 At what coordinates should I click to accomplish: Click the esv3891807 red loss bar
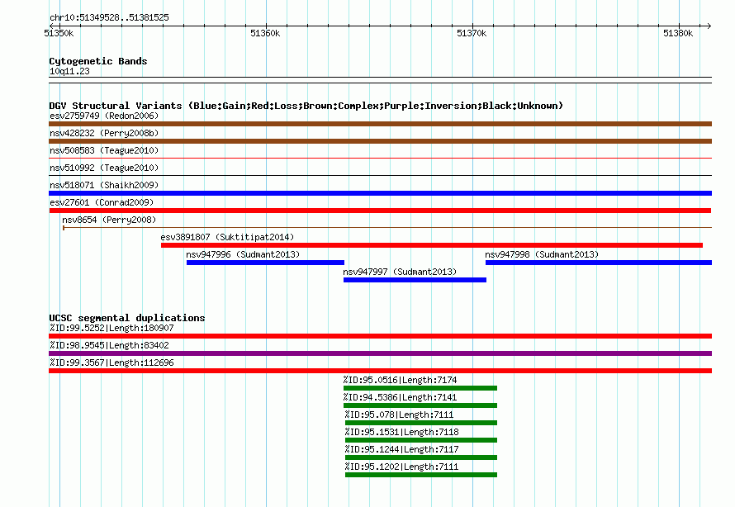tap(432, 245)
